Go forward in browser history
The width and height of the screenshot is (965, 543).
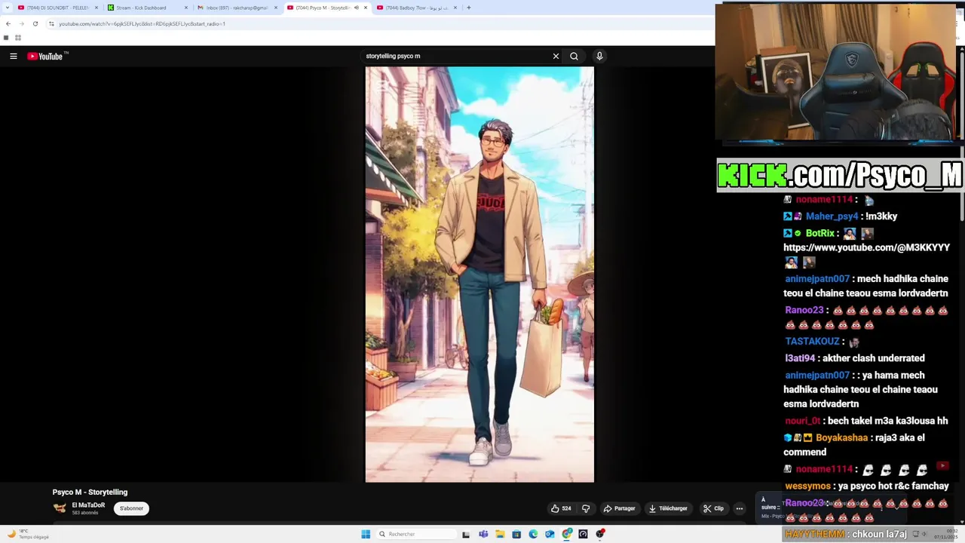pyautogui.click(x=21, y=23)
